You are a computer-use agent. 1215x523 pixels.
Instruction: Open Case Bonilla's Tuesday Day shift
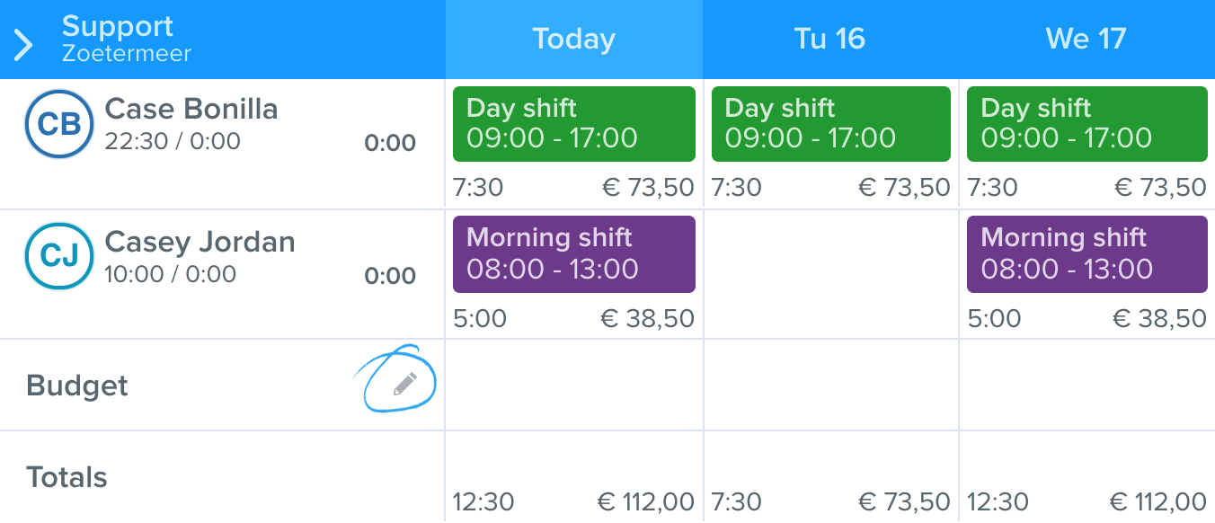click(x=830, y=124)
